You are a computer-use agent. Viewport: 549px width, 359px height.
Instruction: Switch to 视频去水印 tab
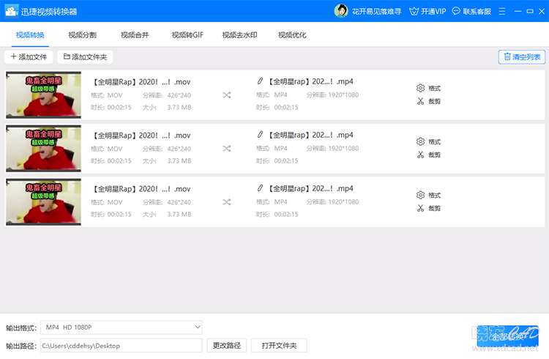[240, 35]
